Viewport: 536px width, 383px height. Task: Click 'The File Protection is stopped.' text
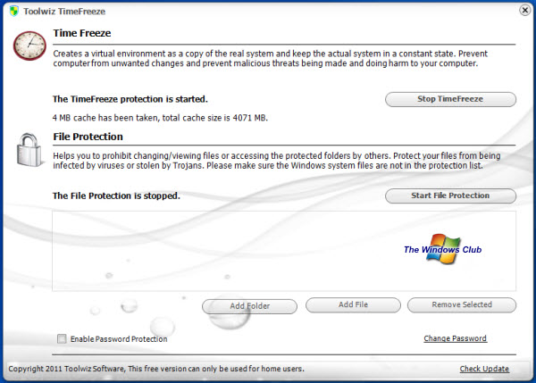click(116, 196)
